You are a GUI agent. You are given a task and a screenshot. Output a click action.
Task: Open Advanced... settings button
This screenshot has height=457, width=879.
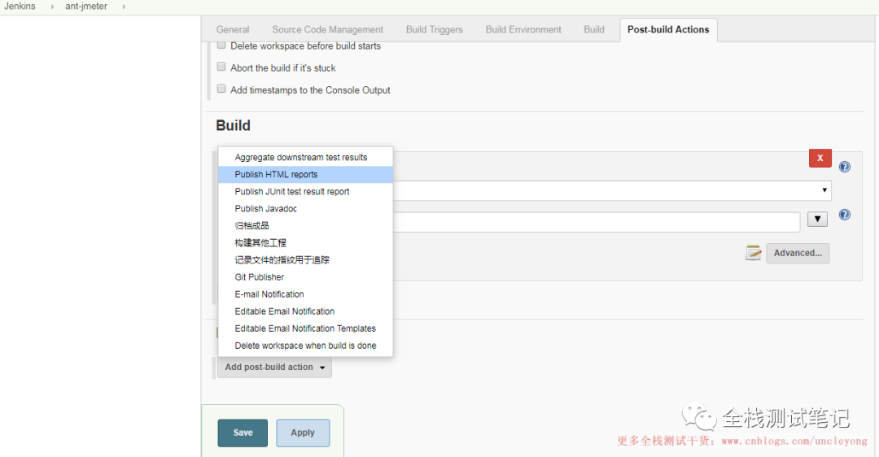tap(798, 253)
